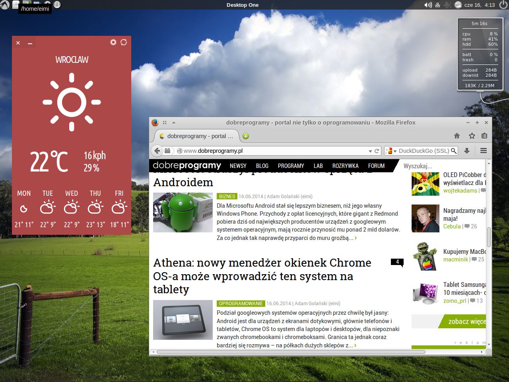Click the weather globe tray icon

(458, 5)
